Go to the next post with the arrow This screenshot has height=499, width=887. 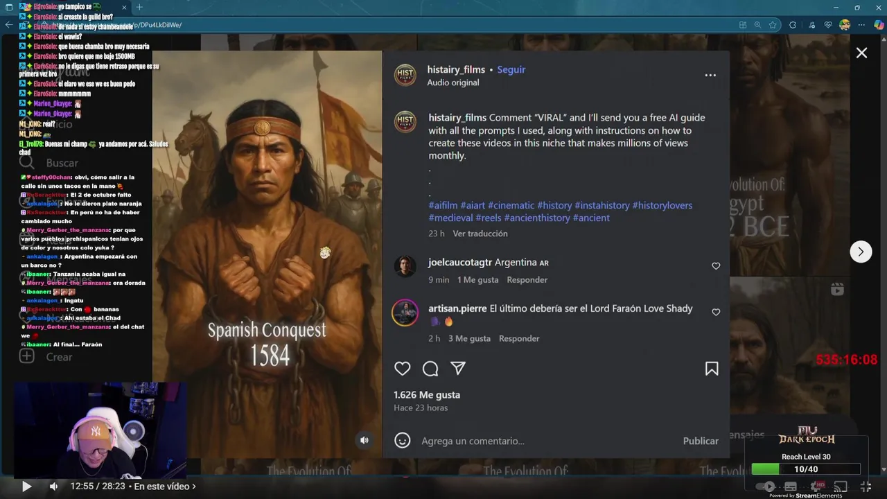pyautogui.click(x=861, y=252)
